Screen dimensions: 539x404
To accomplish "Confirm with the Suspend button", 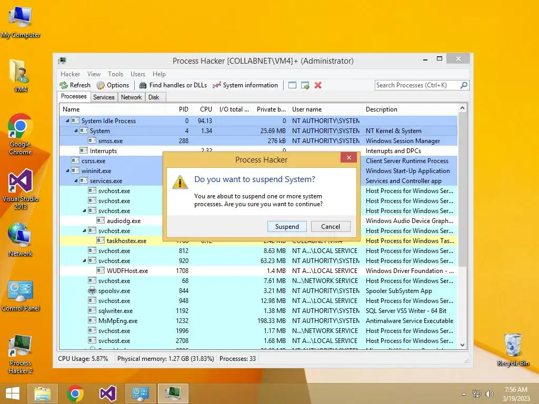I will [287, 226].
